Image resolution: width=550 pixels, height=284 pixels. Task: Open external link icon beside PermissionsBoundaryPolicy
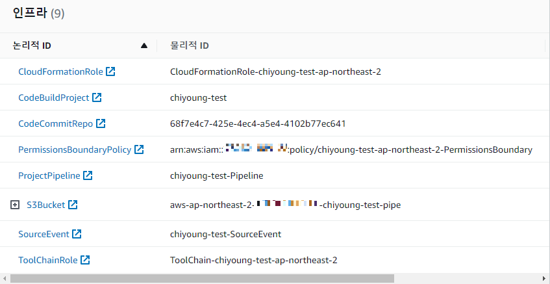(x=139, y=149)
